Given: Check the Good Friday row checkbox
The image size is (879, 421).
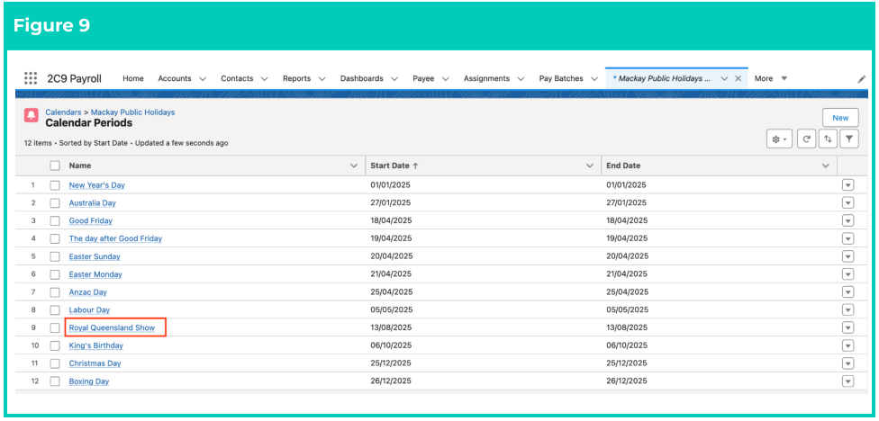Looking at the screenshot, I should (x=54, y=220).
